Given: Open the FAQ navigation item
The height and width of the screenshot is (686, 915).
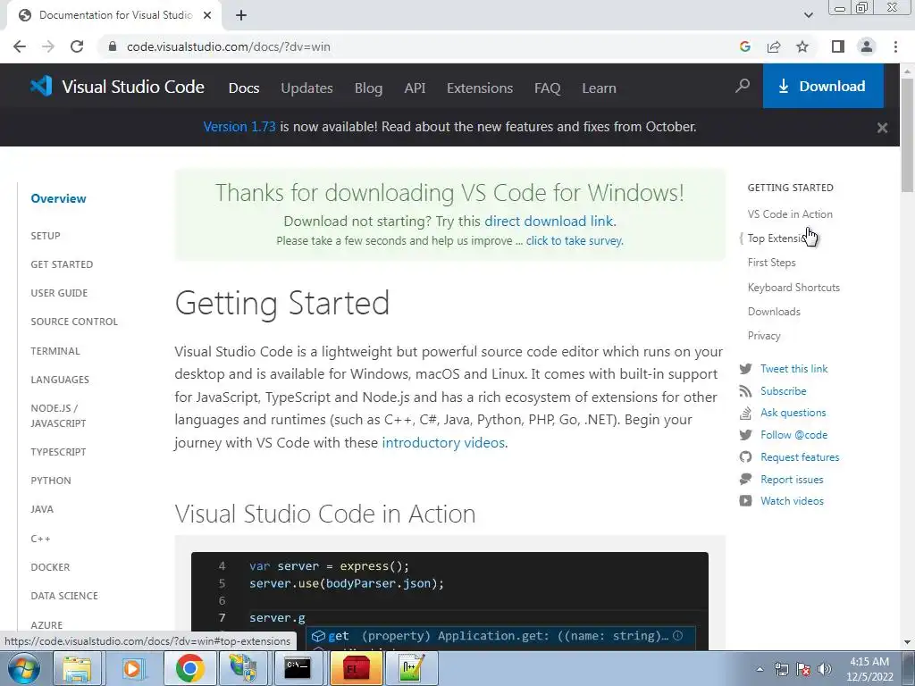Looking at the screenshot, I should point(548,88).
